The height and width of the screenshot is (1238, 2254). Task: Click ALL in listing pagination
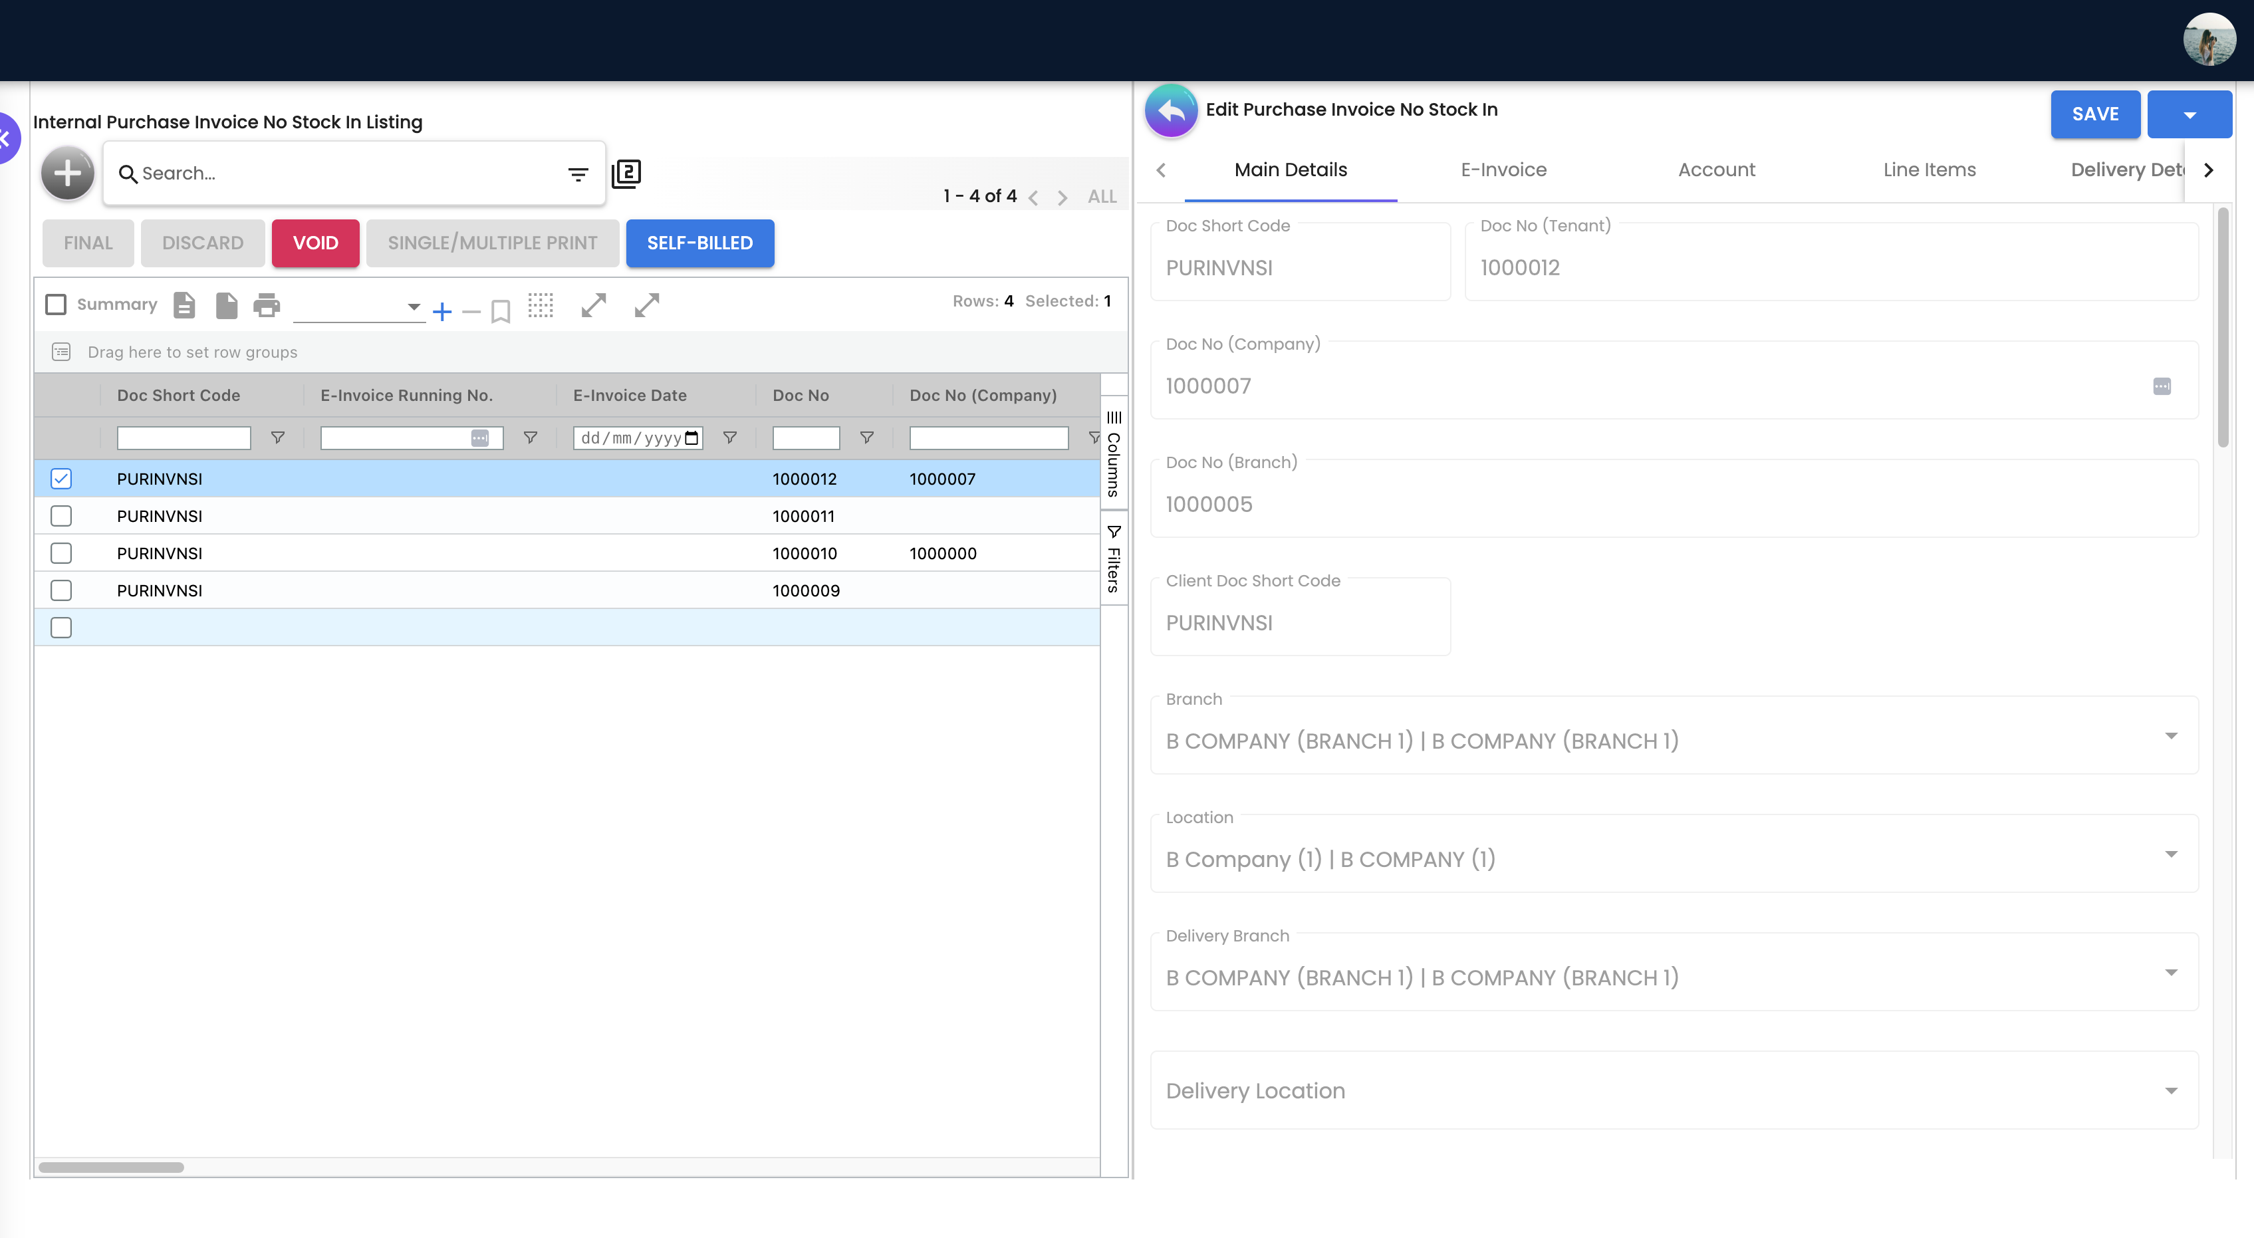[1102, 197]
